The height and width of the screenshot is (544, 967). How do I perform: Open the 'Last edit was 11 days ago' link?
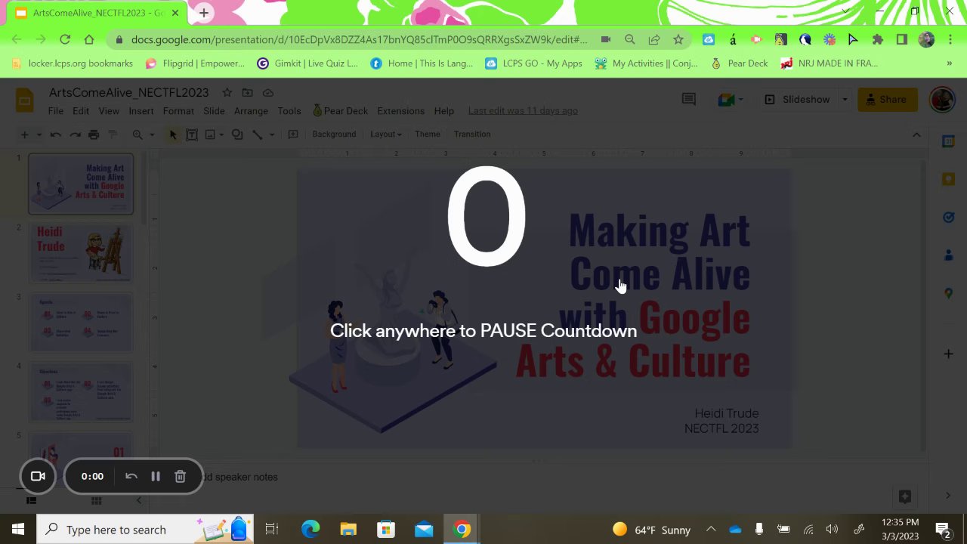coord(523,111)
